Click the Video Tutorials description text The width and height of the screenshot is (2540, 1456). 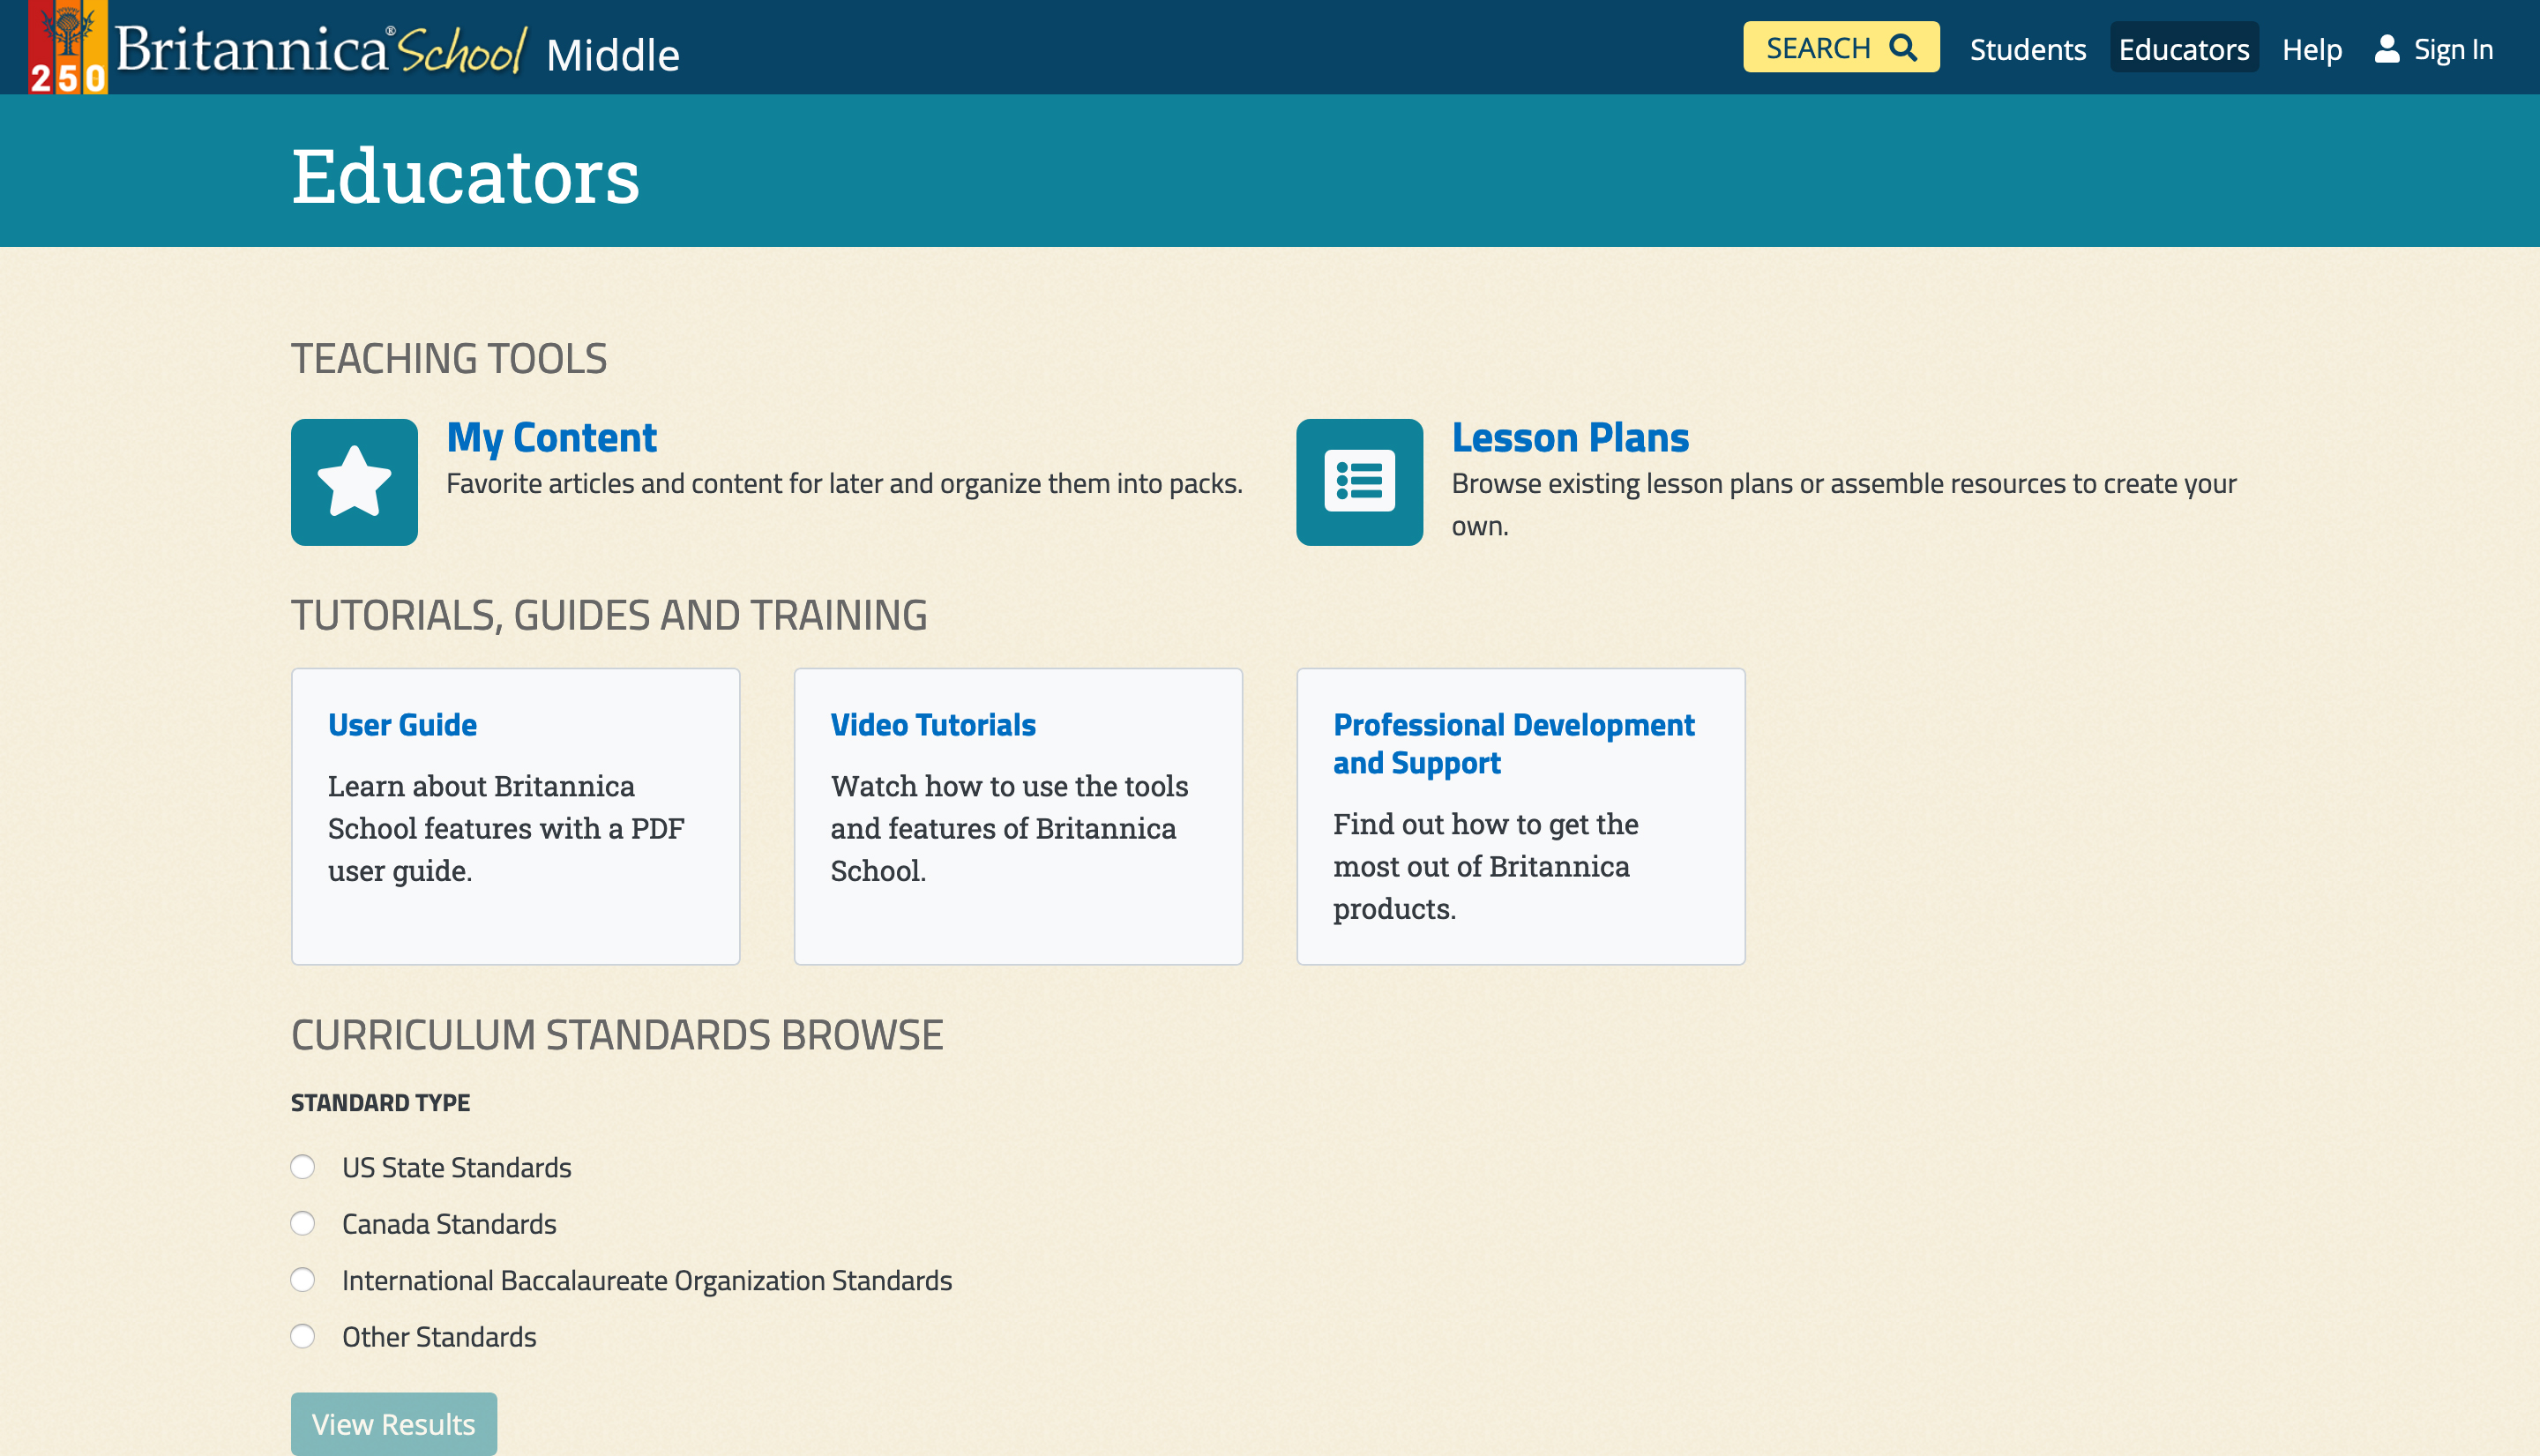click(1009, 828)
